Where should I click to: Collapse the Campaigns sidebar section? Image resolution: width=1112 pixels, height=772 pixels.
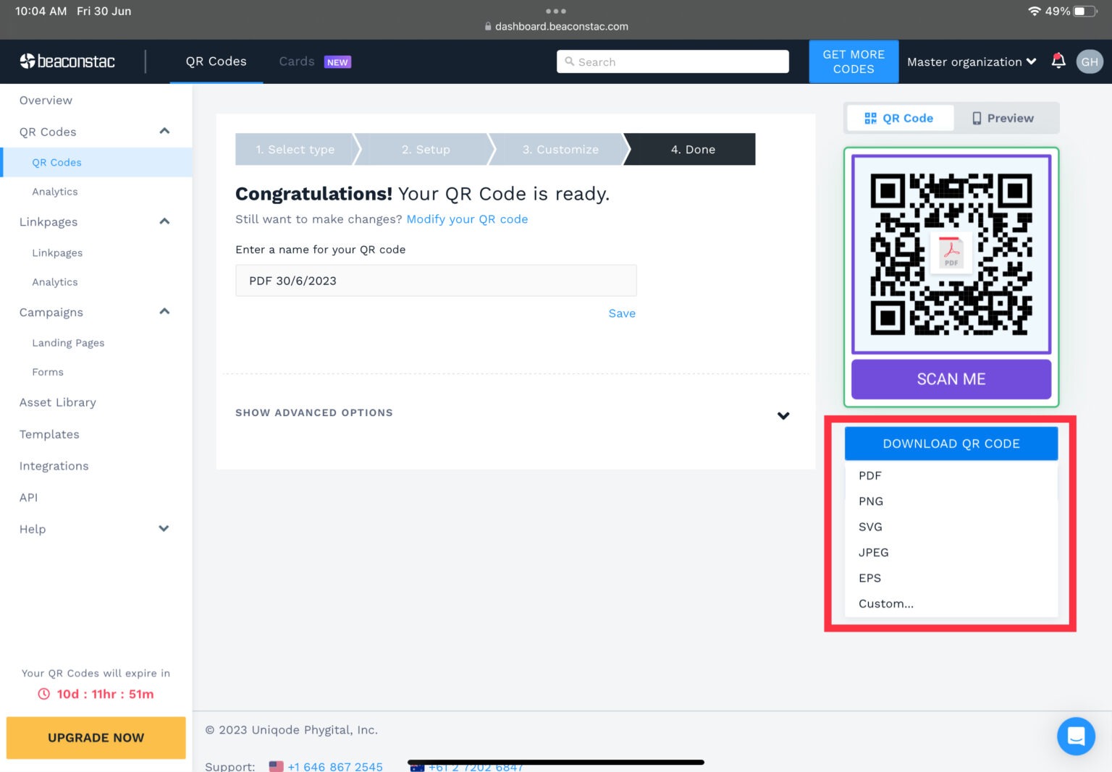click(164, 312)
